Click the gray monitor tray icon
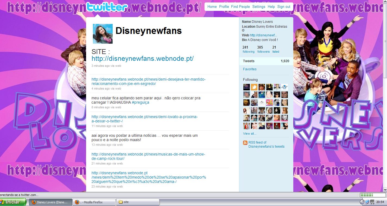Image resolution: width=387 pixels, height=206 pixels. click(372, 202)
